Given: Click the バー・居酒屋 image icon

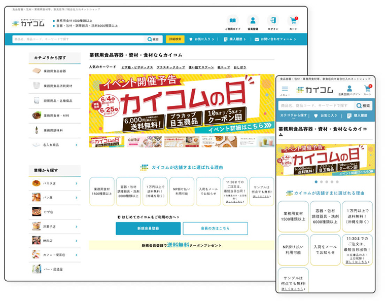Looking at the screenshot, I should [37, 269].
